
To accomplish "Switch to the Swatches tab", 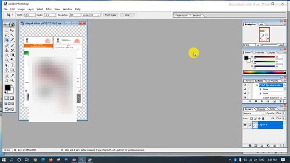I will (259, 53).
